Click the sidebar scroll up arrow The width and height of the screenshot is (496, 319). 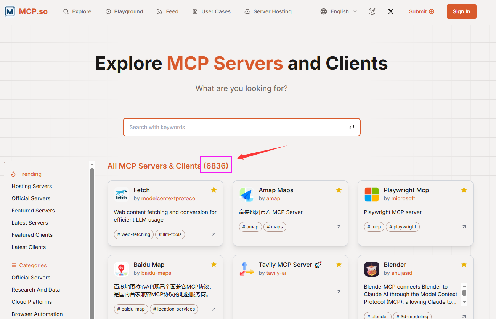[x=92, y=164]
